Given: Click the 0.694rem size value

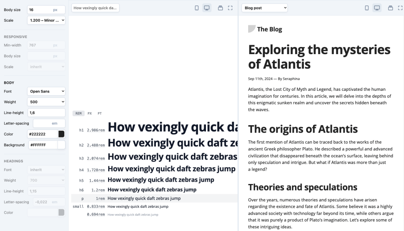Looking at the screenshot, I should click(96, 214).
